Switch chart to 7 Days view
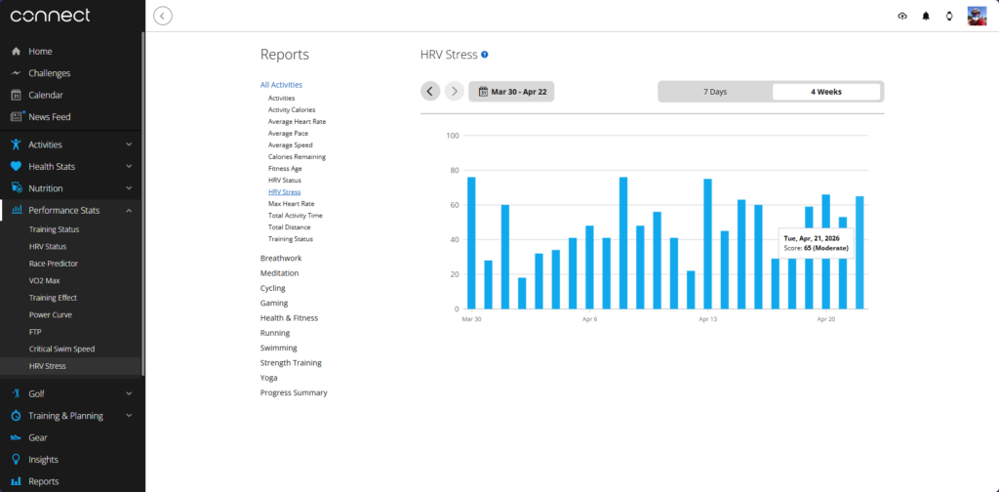This screenshot has width=999, height=492. point(715,92)
